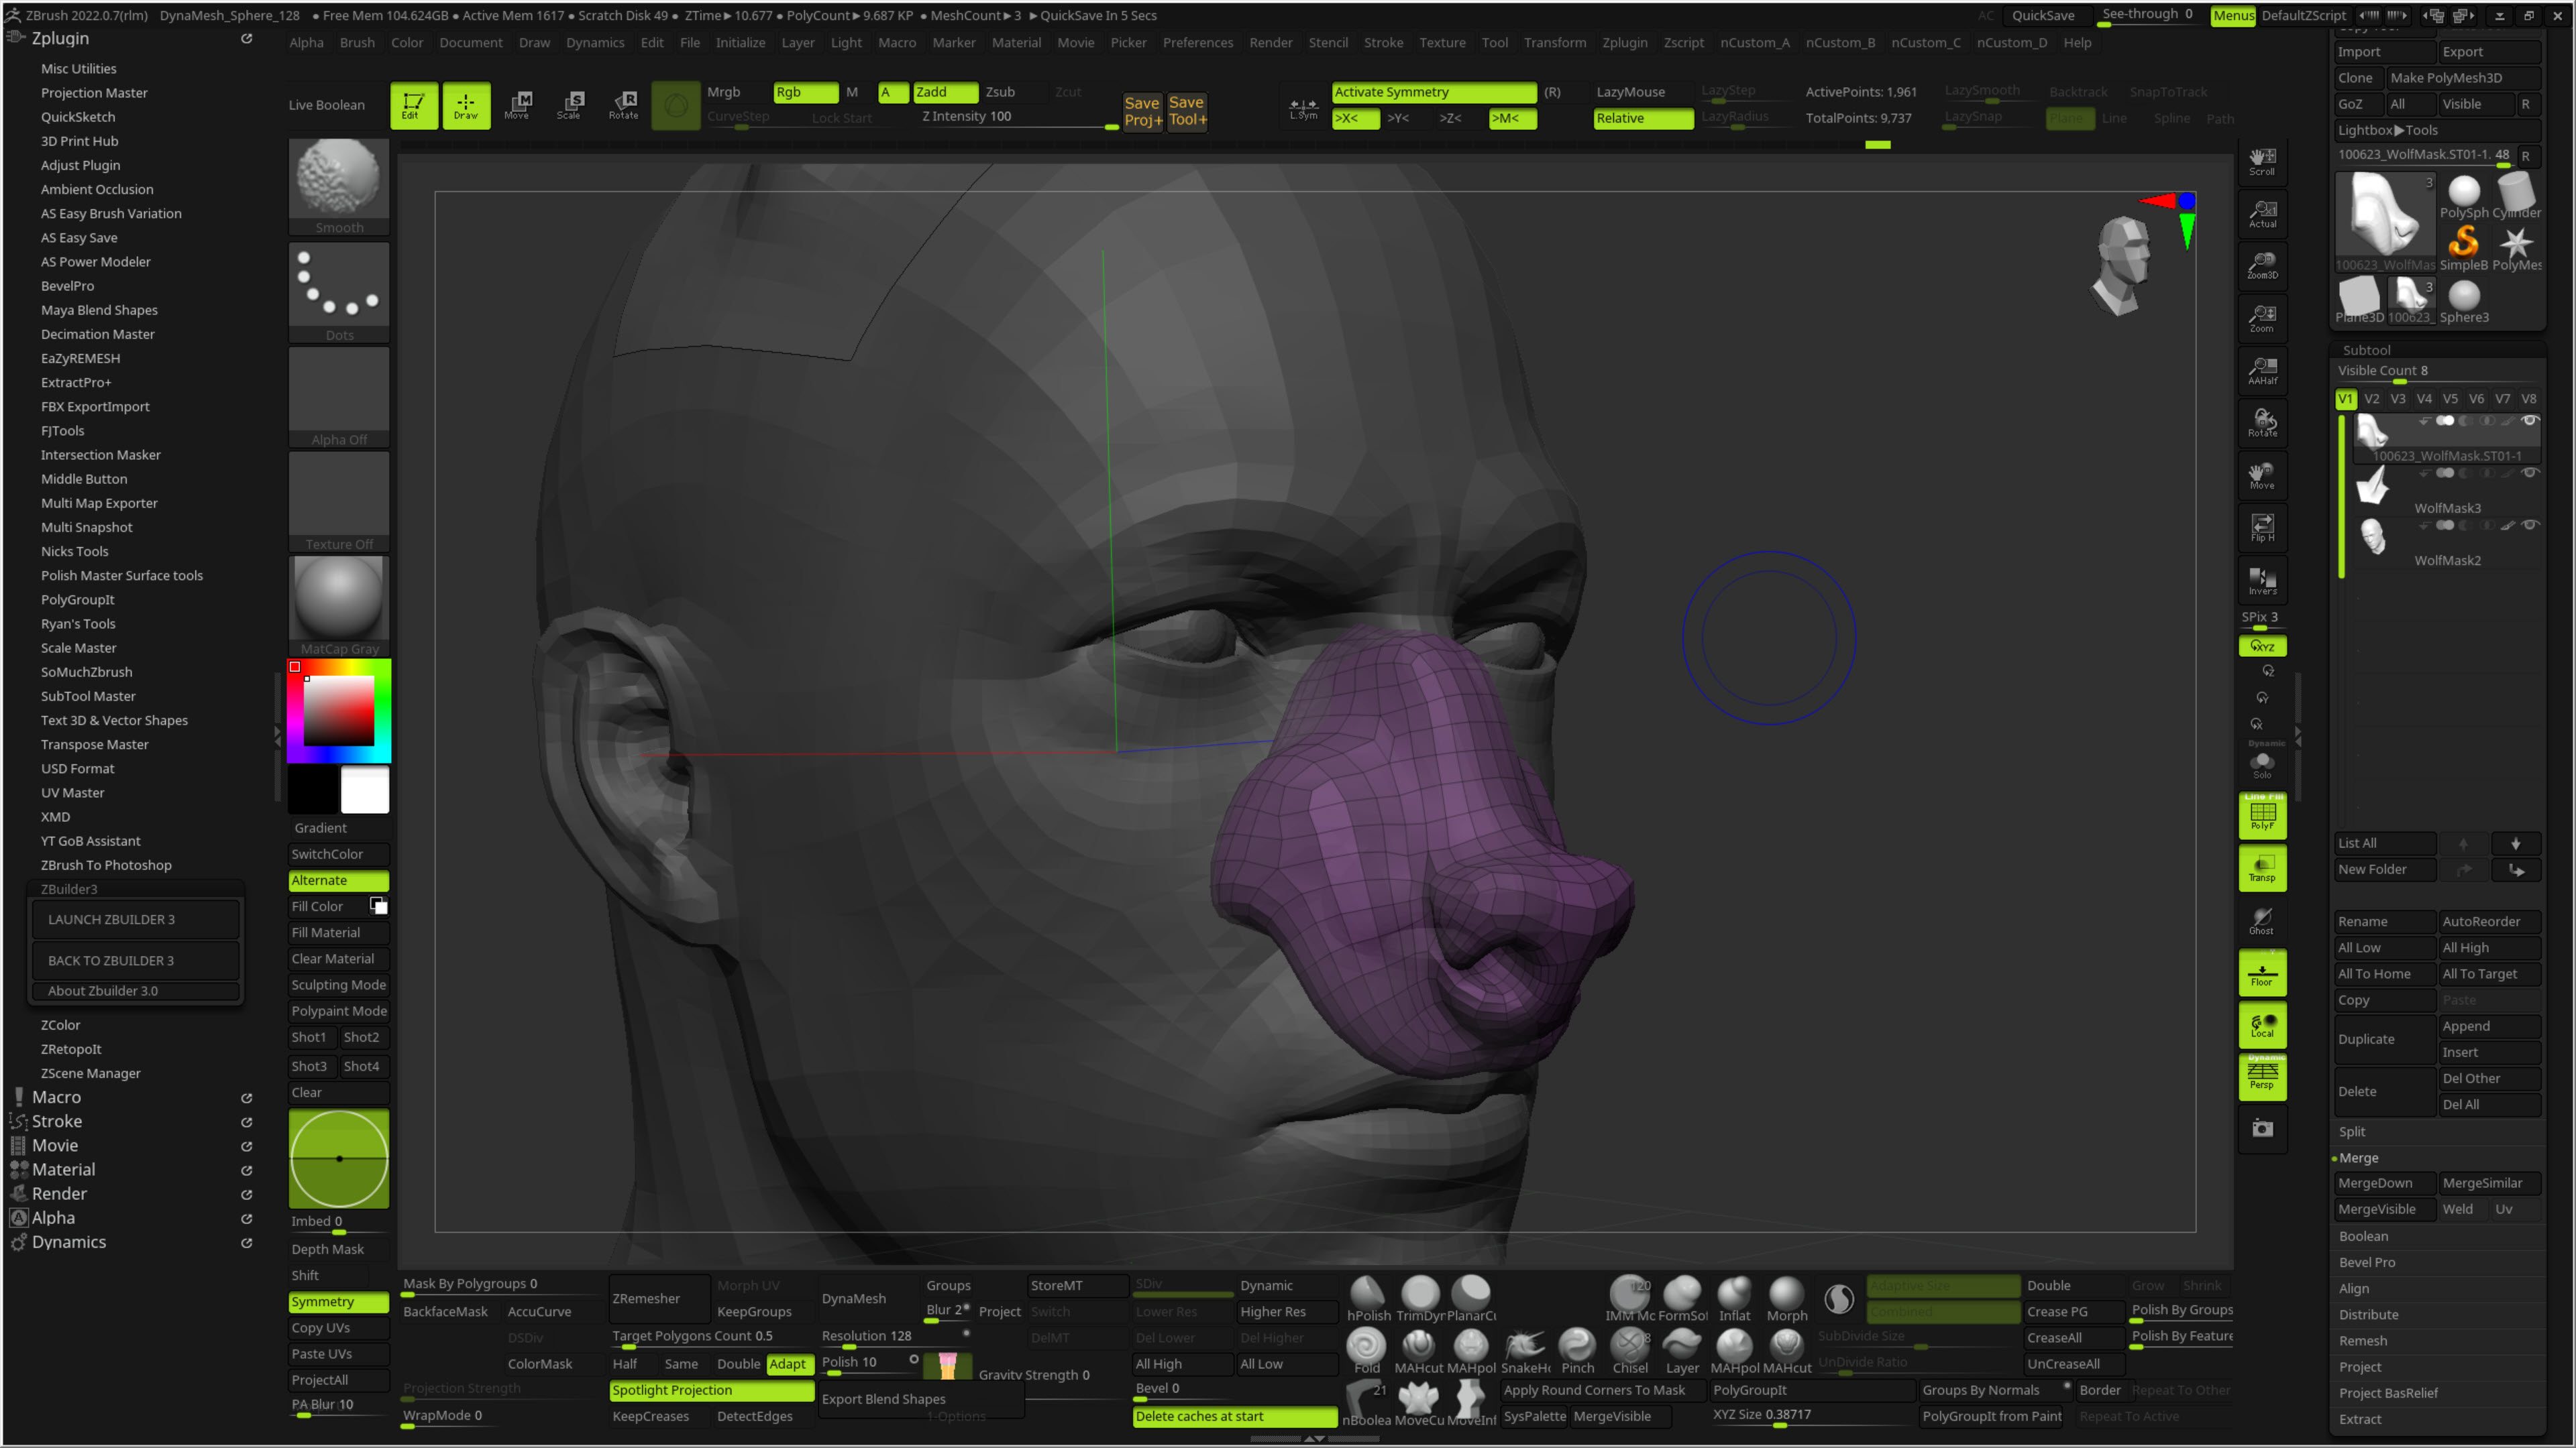Hide the WolfMask3 subtool via eye icon
The height and width of the screenshot is (1448, 2576).
pos(2530,473)
